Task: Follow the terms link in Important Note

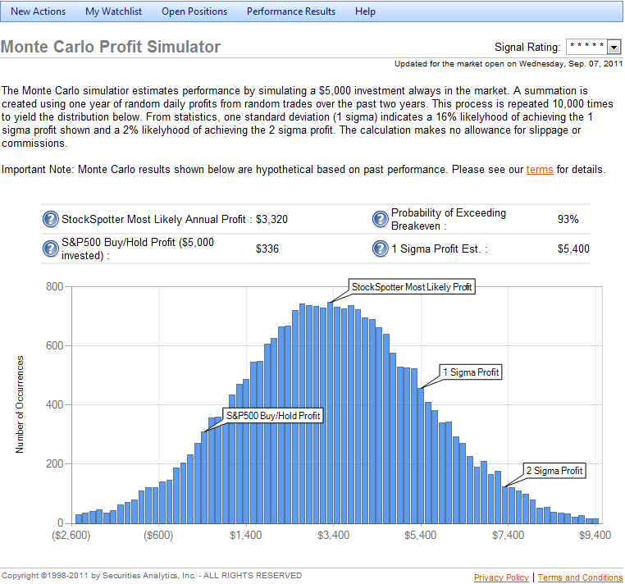Action: point(540,170)
